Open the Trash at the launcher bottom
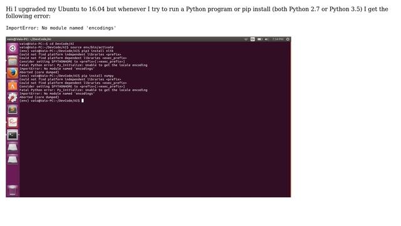 pyautogui.click(x=13, y=190)
